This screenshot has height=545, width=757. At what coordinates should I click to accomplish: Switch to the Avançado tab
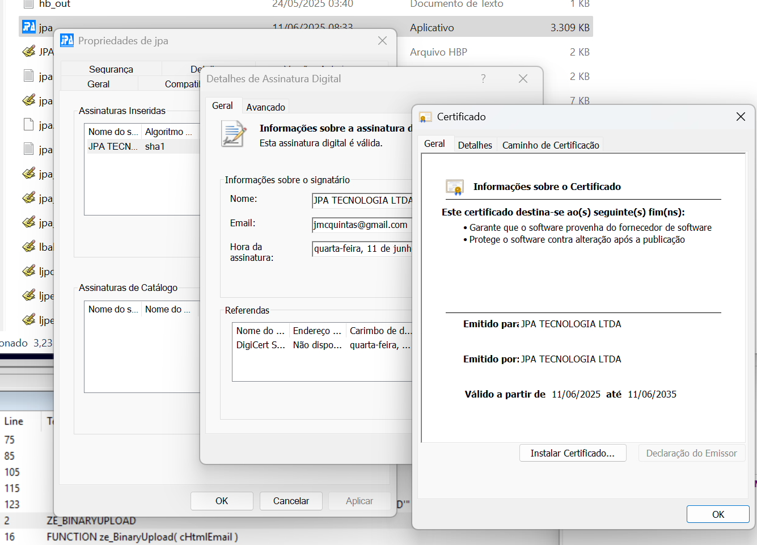pos(265,107)
